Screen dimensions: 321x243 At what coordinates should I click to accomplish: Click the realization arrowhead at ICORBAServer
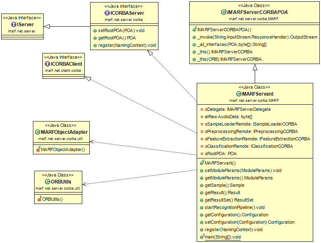[x=150, y=53]
